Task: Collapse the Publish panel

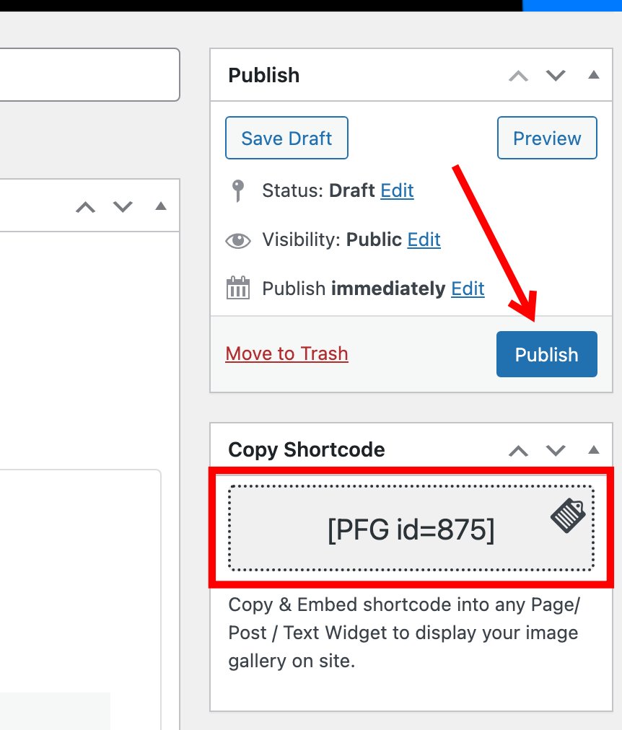Action: [x=593, y=75]
